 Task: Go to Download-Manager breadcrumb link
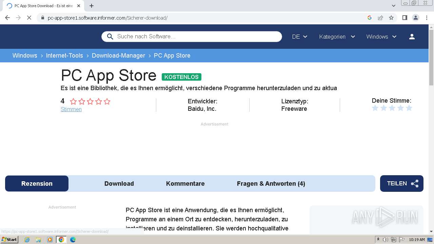pos(118,56)
